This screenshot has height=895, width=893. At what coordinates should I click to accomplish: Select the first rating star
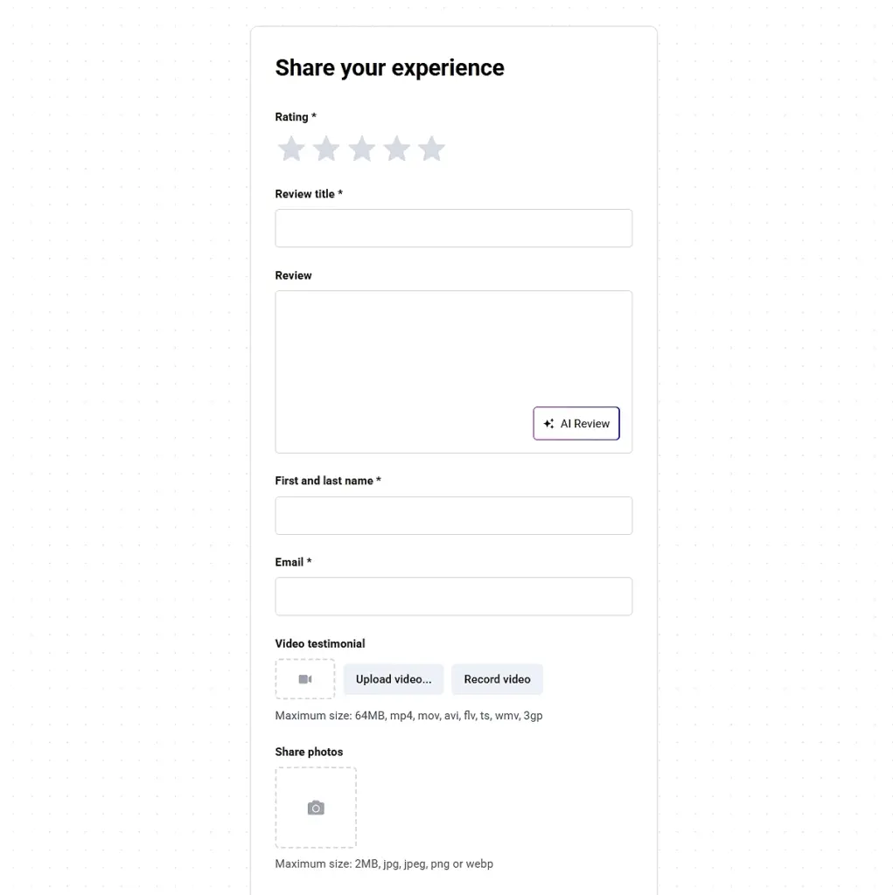pyautogui.click(x=291, y=149)
